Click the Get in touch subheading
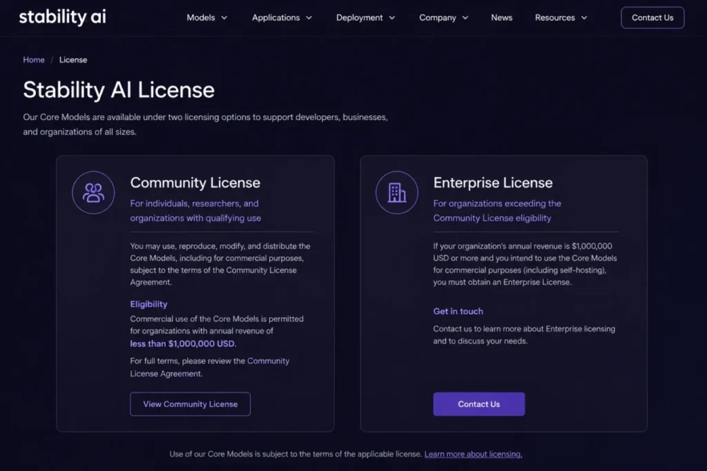This screenshot has height=471, width=707. coord(458,311)
